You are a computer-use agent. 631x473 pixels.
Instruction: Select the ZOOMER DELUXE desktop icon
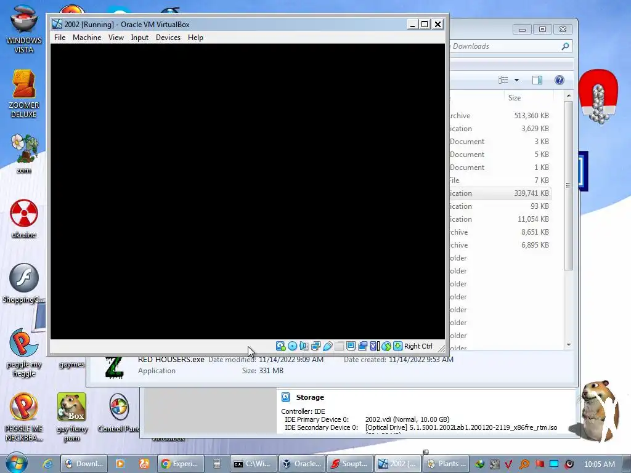[x=24, y=94]
